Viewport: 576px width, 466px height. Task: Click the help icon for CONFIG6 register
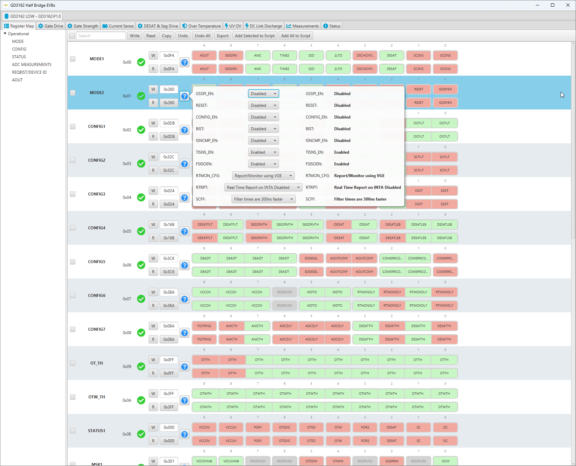185,299
